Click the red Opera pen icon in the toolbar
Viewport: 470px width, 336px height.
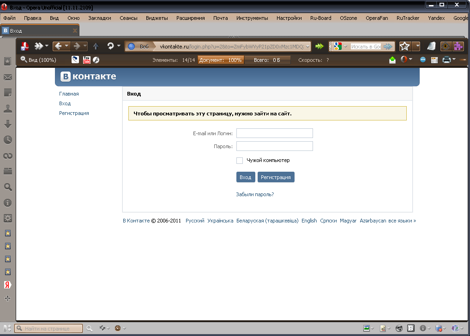click(25, 46)
